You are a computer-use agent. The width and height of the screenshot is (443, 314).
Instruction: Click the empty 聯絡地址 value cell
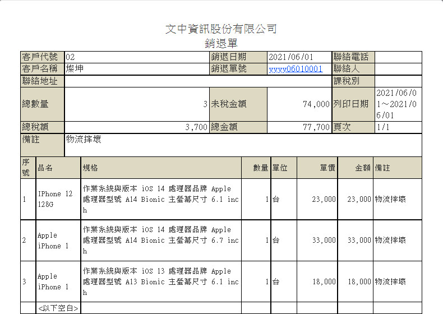tap(196, 81)
